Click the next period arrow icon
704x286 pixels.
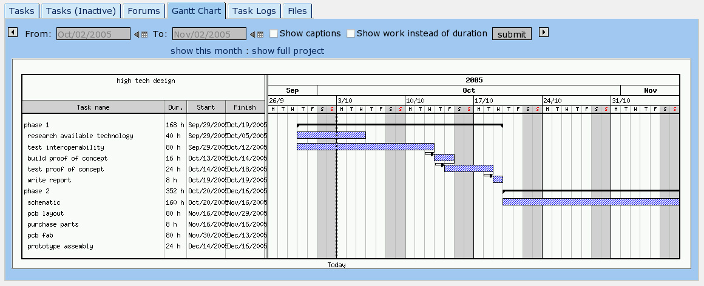[544, 33]
